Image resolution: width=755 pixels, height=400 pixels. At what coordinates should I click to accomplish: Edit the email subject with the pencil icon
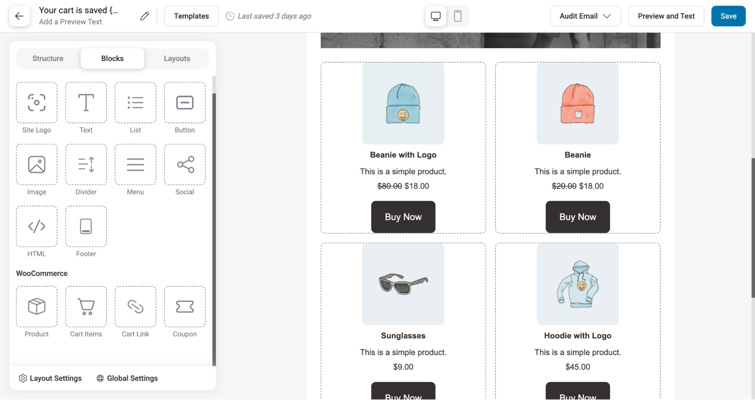pyautogui.click(x=144, y=16)
